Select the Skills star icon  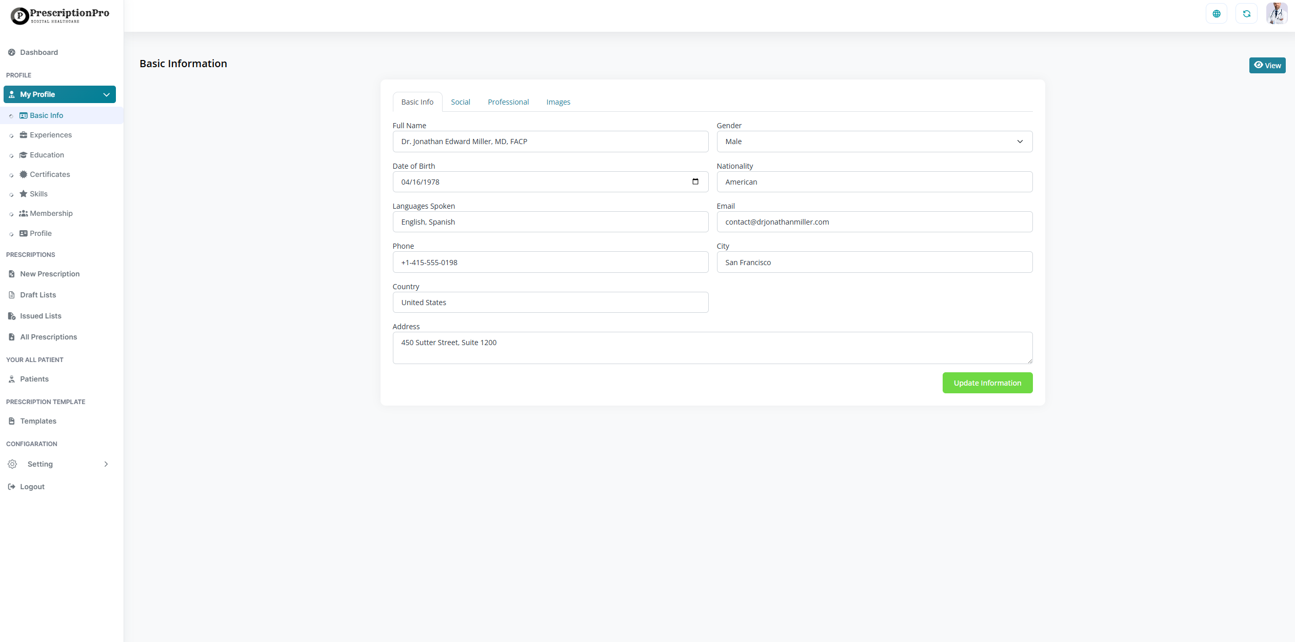click(24, 194)
